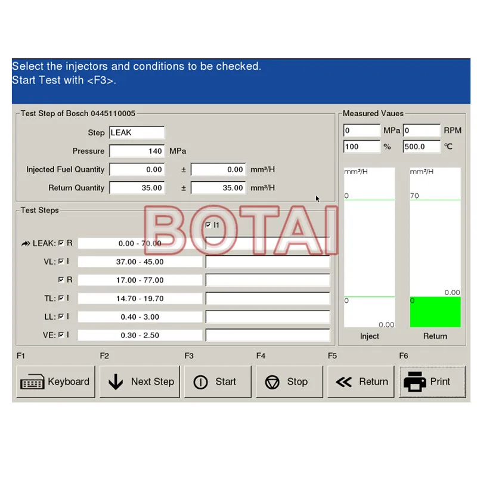477x477 pixels.
Task: Click the VE result field
Action: (268, 335)
